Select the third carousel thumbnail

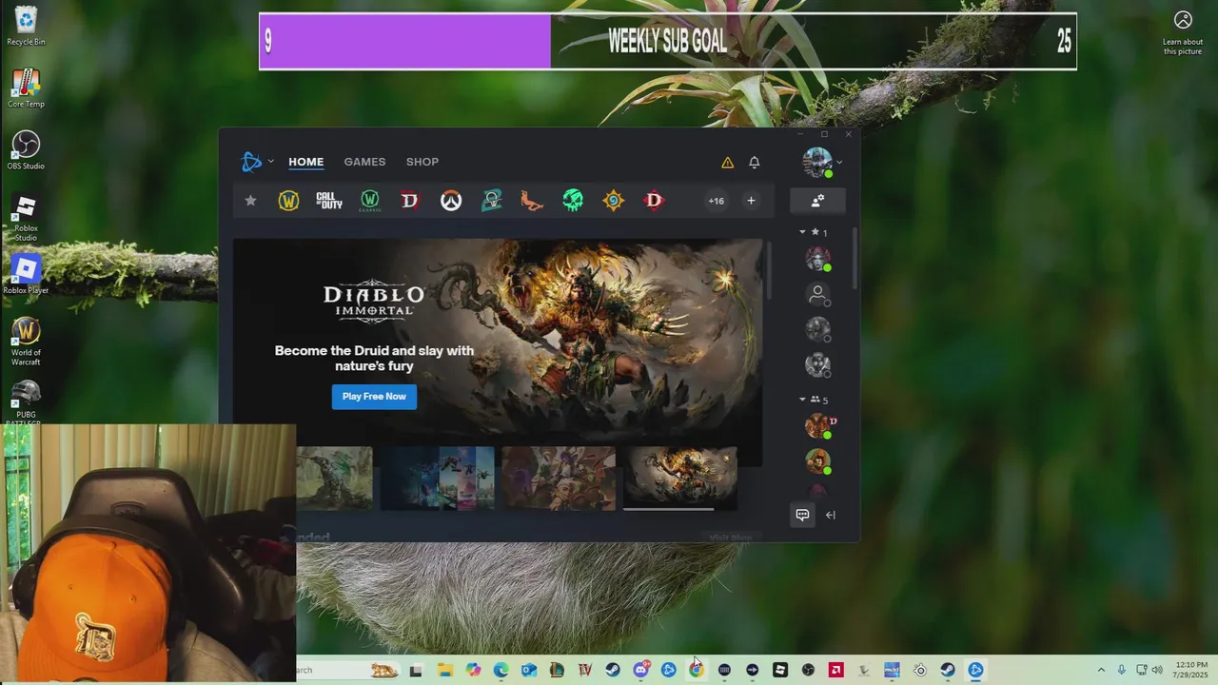559,478
